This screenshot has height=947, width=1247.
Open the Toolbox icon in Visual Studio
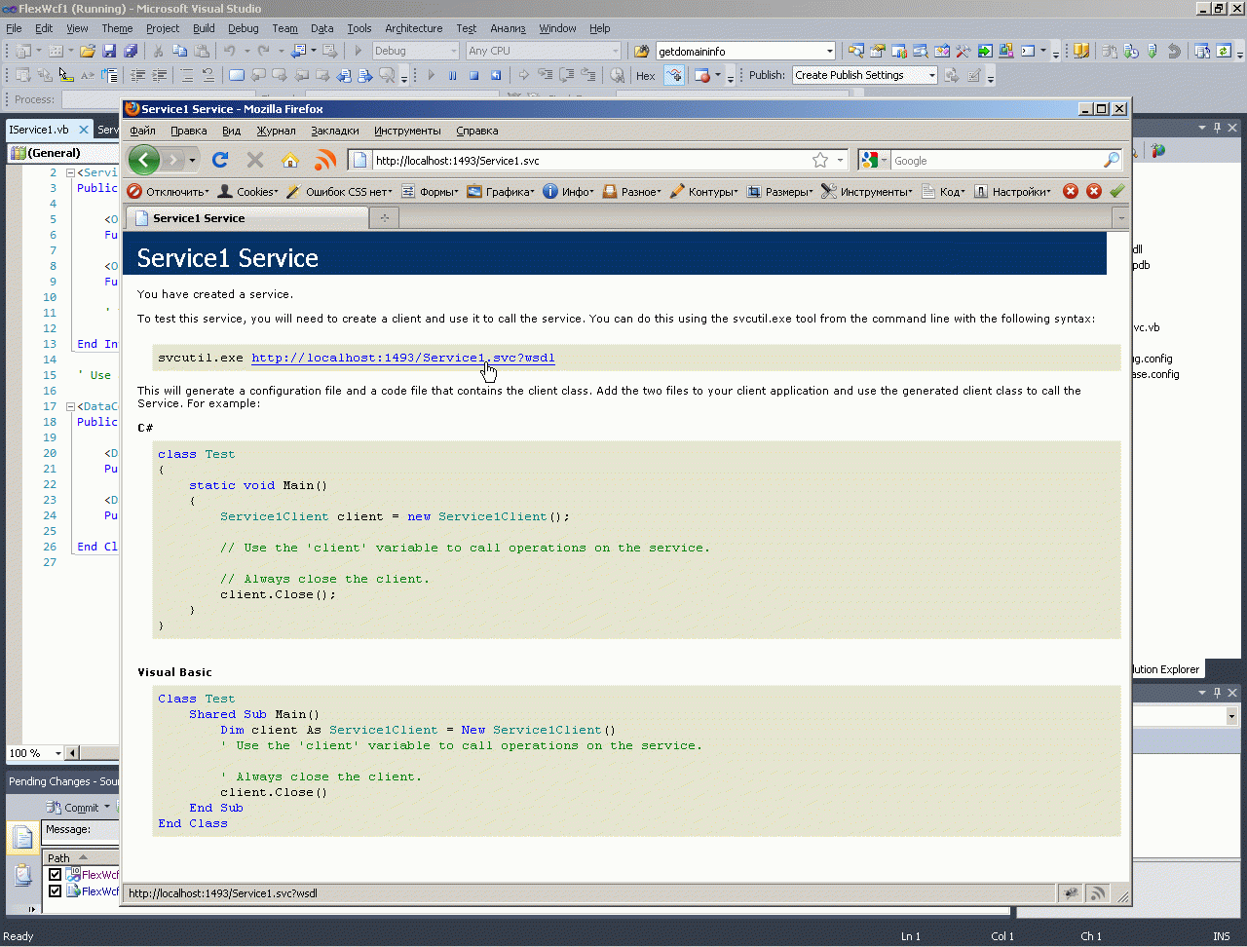[964, 51]
